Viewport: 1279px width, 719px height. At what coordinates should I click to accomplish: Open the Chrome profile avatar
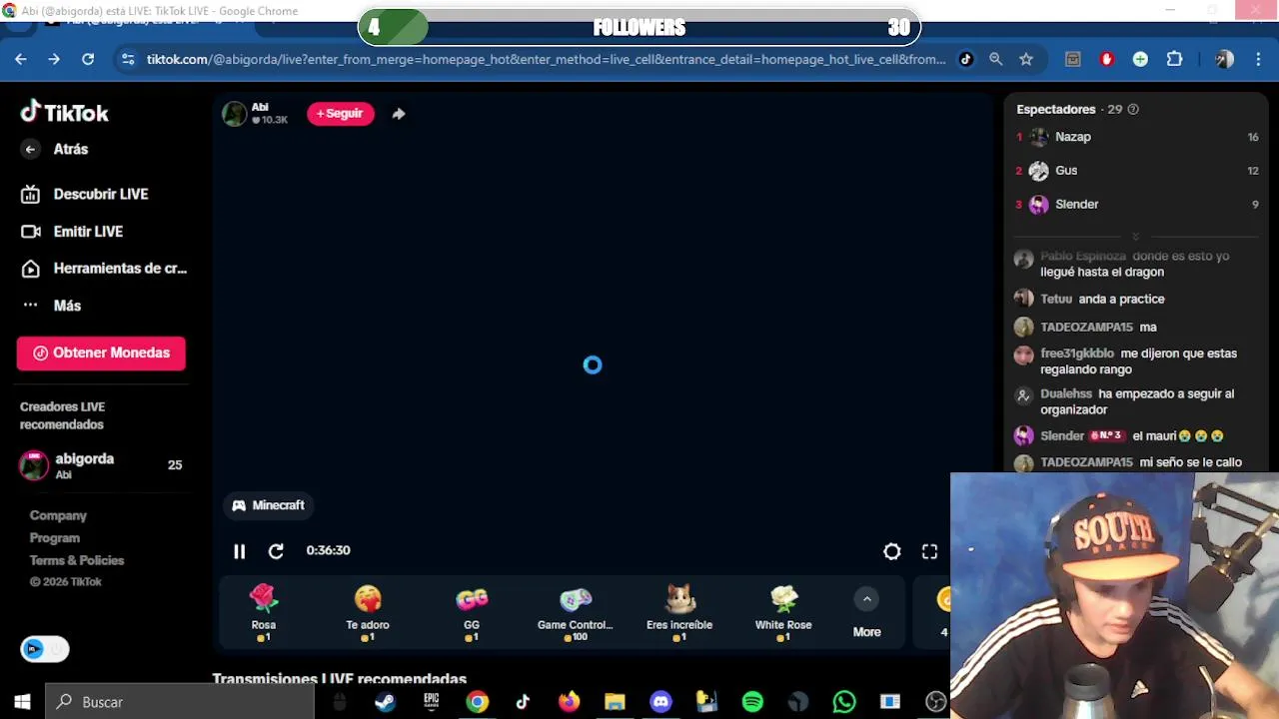1224,60
